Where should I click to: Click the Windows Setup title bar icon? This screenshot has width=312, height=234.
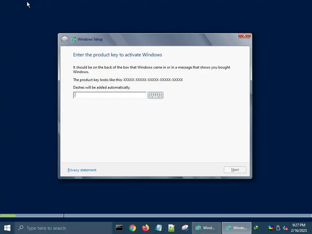[x=74, y=39]
